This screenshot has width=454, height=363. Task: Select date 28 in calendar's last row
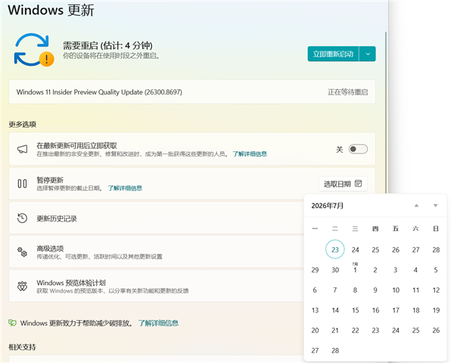pyautogui.click(x=335, y=351)
